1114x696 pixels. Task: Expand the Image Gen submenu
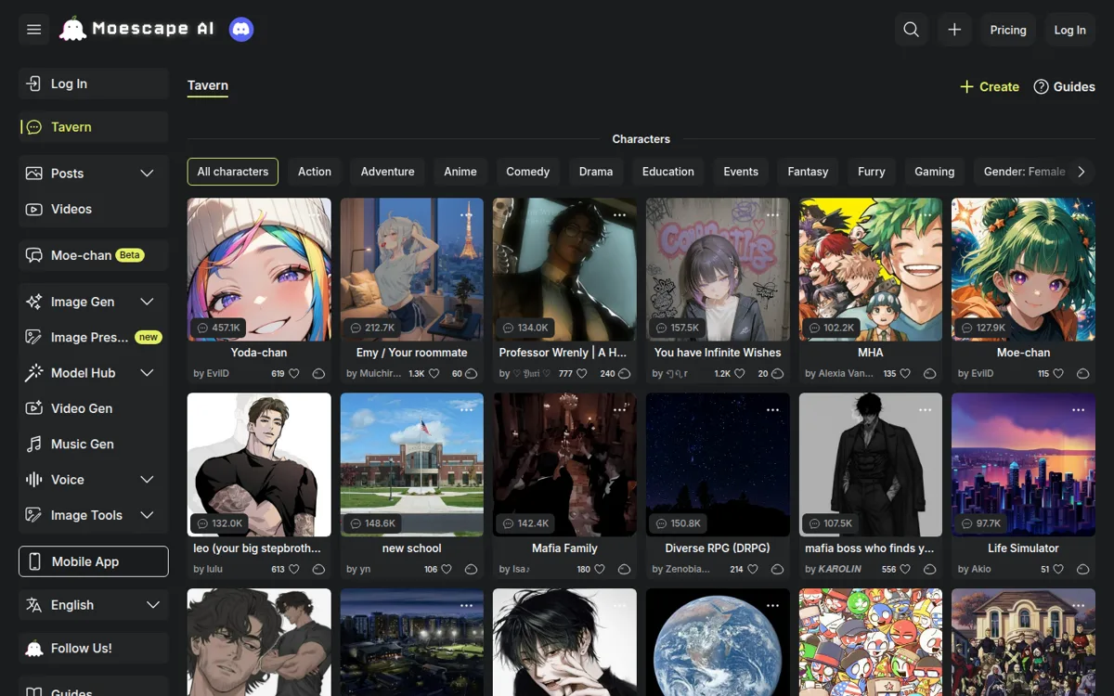pyautogui.click(x=147, y=302)
